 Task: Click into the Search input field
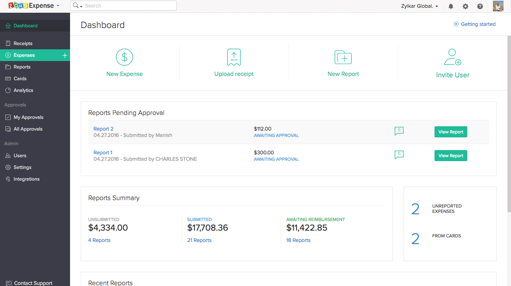coord(130,6)
